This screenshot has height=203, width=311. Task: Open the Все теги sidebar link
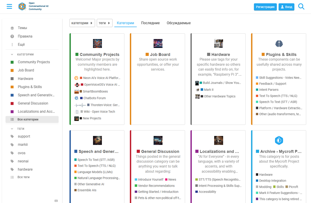coord(32,177)
